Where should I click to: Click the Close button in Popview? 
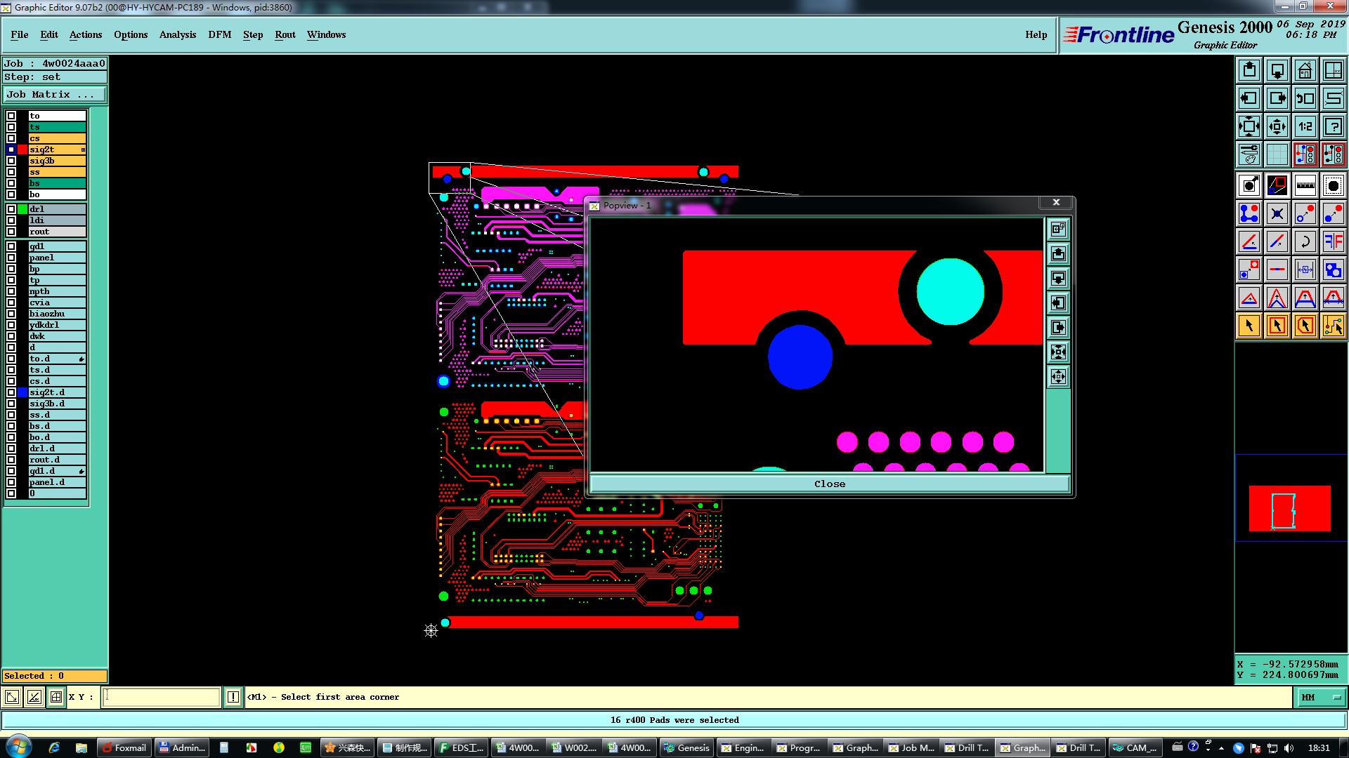(829, 484)
